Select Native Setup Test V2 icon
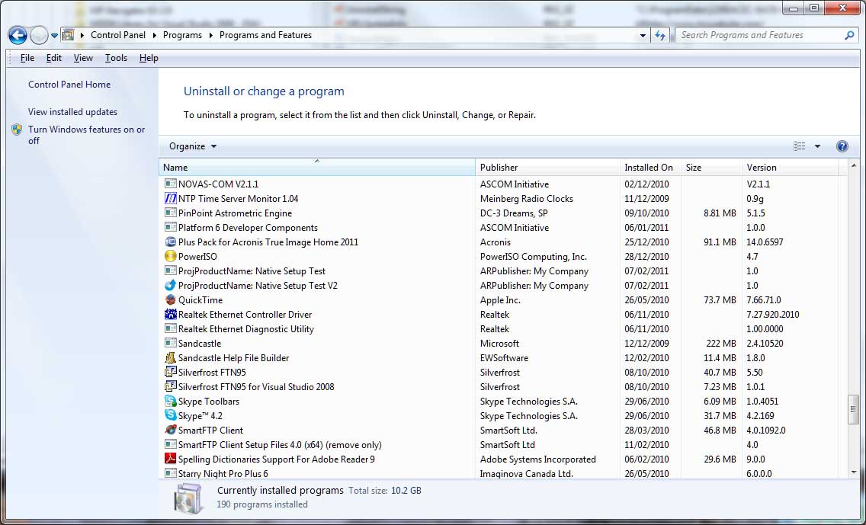The height and width of the screenshot is (525, 866). 171,286
